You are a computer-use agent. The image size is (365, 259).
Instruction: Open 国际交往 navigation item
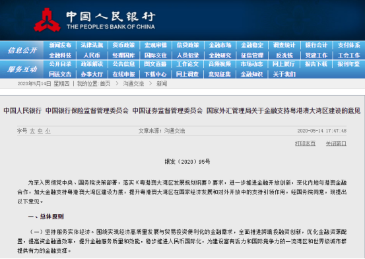point(156,55)
